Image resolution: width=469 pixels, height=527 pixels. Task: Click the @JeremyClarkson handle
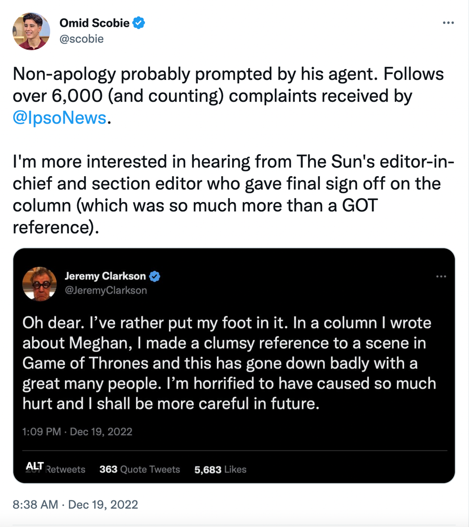(x=105, y=291)
